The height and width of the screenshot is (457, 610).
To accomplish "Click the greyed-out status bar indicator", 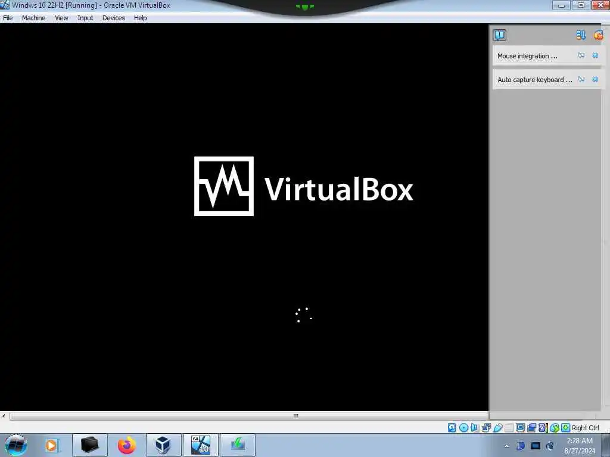I will [x=509, y=427].
